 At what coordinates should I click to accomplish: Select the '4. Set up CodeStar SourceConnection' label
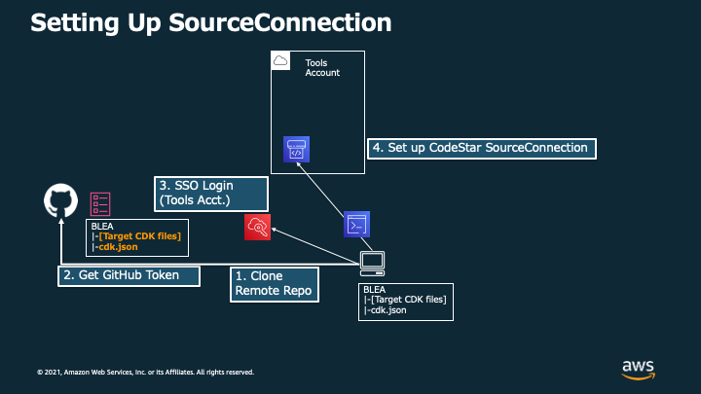point(482,148)
